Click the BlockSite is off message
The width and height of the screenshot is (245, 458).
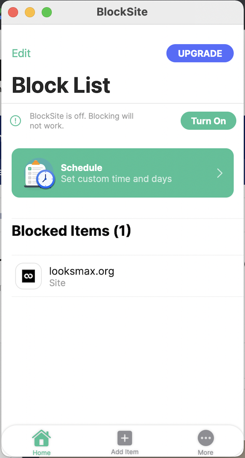click(82, 121)
